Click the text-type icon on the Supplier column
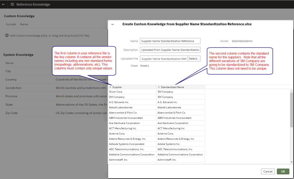 [111, 87]
